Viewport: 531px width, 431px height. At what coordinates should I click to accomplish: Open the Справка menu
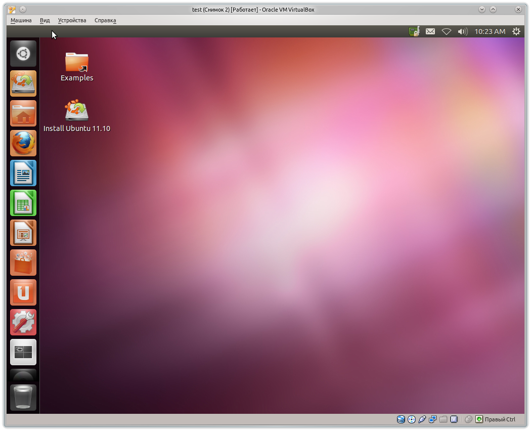[x=105, y=20]
